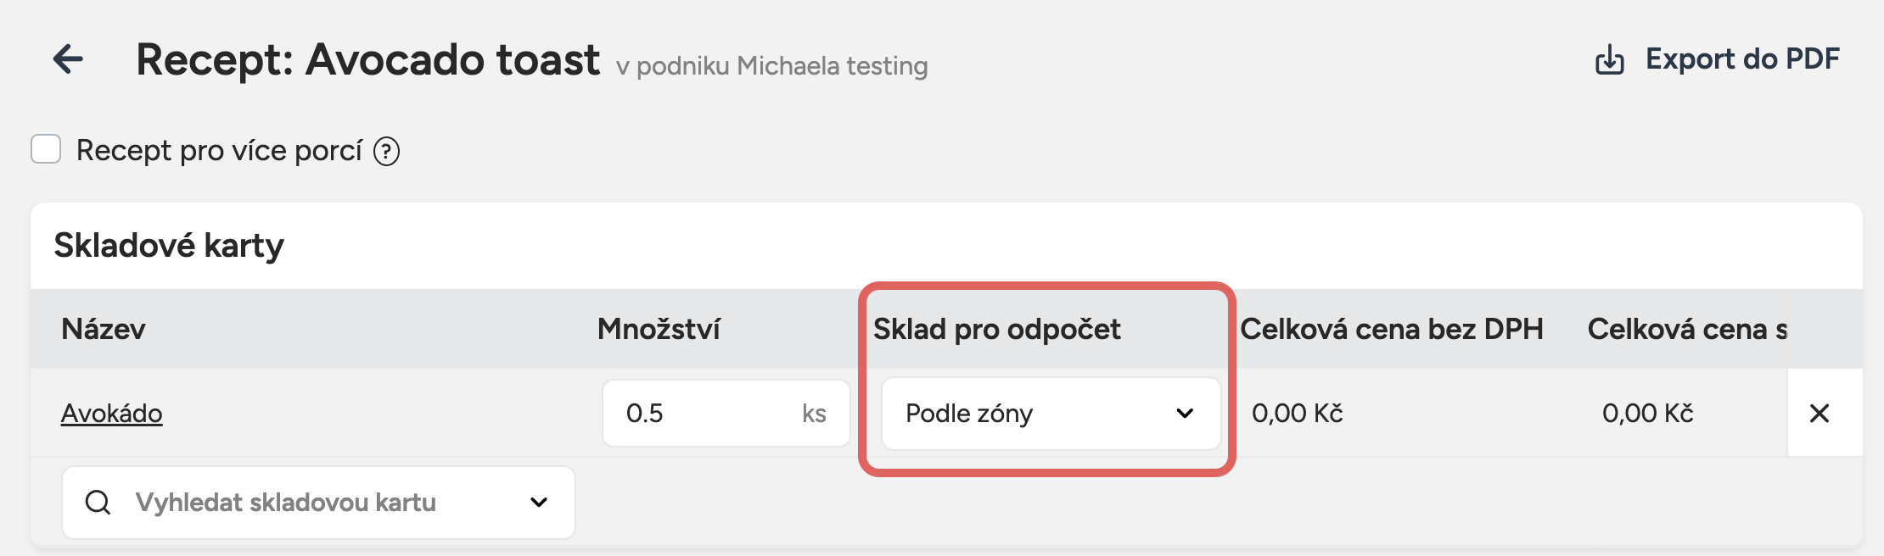Click the chevron in Podle zóny selector
This screenshot has width=1884, height=556.
(x=1185, y=414)
